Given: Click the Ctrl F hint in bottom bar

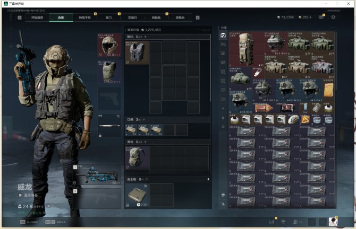Looking at the screenshot, I should pos(56,222).
